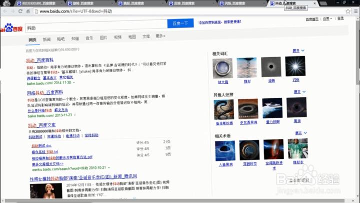360x203 pixels.
Task: Switch to the 音乐 search tab
Action: [89, 38]
